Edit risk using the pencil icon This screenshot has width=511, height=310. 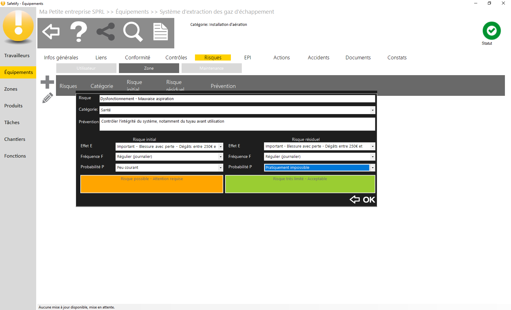click(47, 98)
